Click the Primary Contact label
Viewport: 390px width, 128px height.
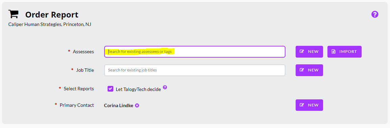pyautogui.click(x=77, y=105)
